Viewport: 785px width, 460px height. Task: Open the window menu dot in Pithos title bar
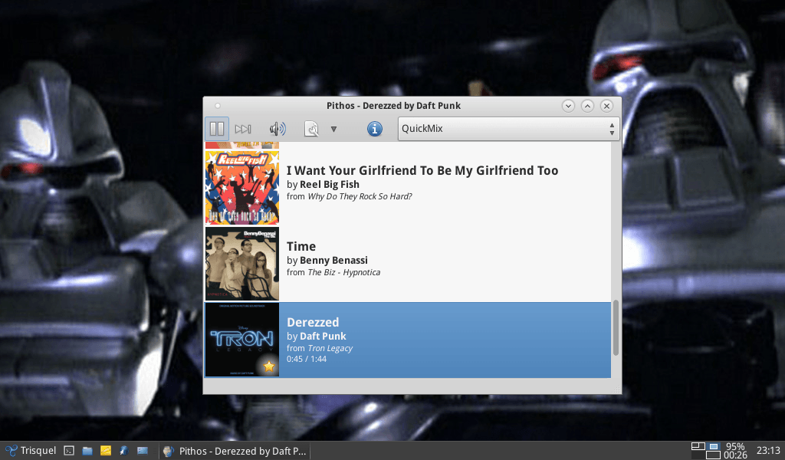pyautogui.click(x=217, y=106)
